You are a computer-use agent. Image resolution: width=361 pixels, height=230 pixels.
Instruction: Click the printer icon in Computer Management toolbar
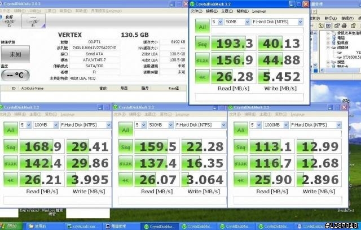coord(345,25)
